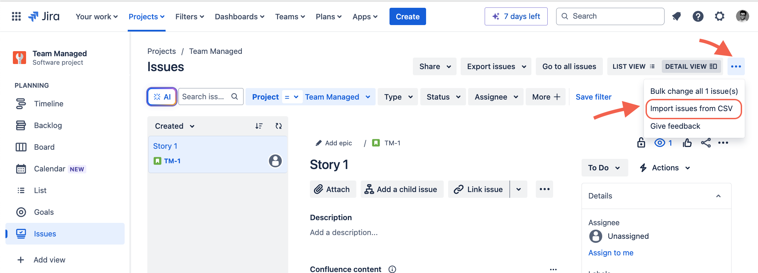Open the Backlog sidebar item
The image size is (758, 273).
tap(48, 125)
